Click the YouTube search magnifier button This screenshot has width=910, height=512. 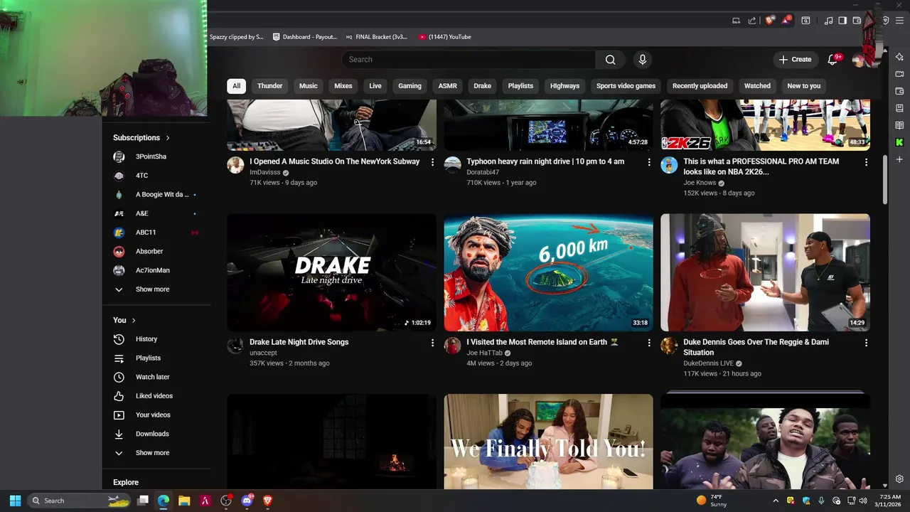(610, 60)
